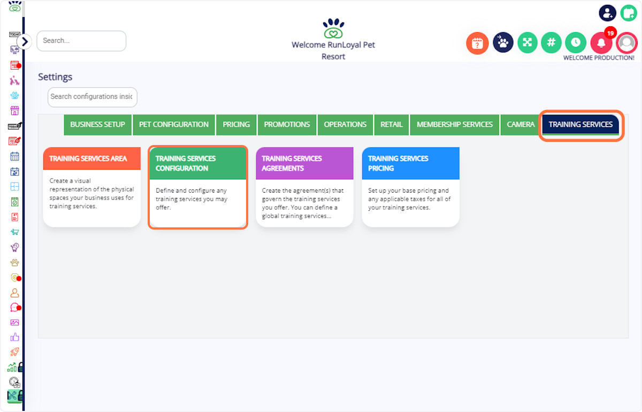Open the Training Services Configuration card

[197, 187]
